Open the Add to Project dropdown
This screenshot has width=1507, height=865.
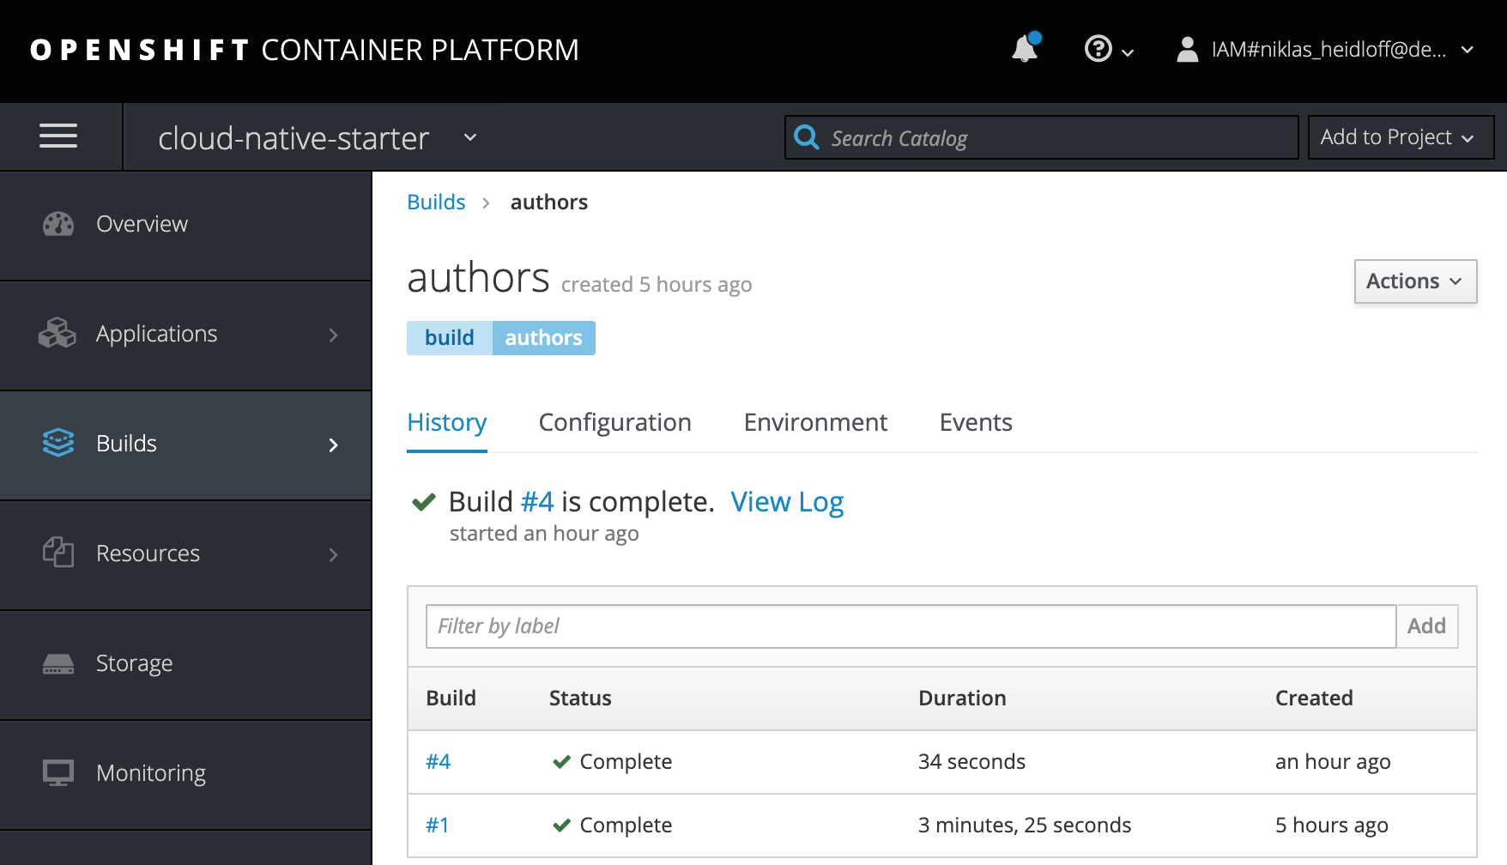(1401, 137)
